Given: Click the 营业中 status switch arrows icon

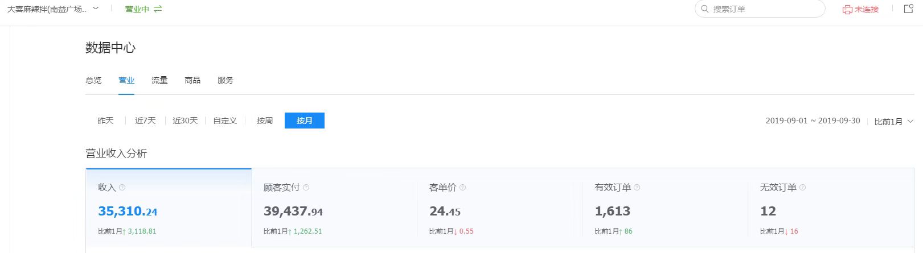Looking at the screenshot, I should pyautogui.click(x=158, y=9).
